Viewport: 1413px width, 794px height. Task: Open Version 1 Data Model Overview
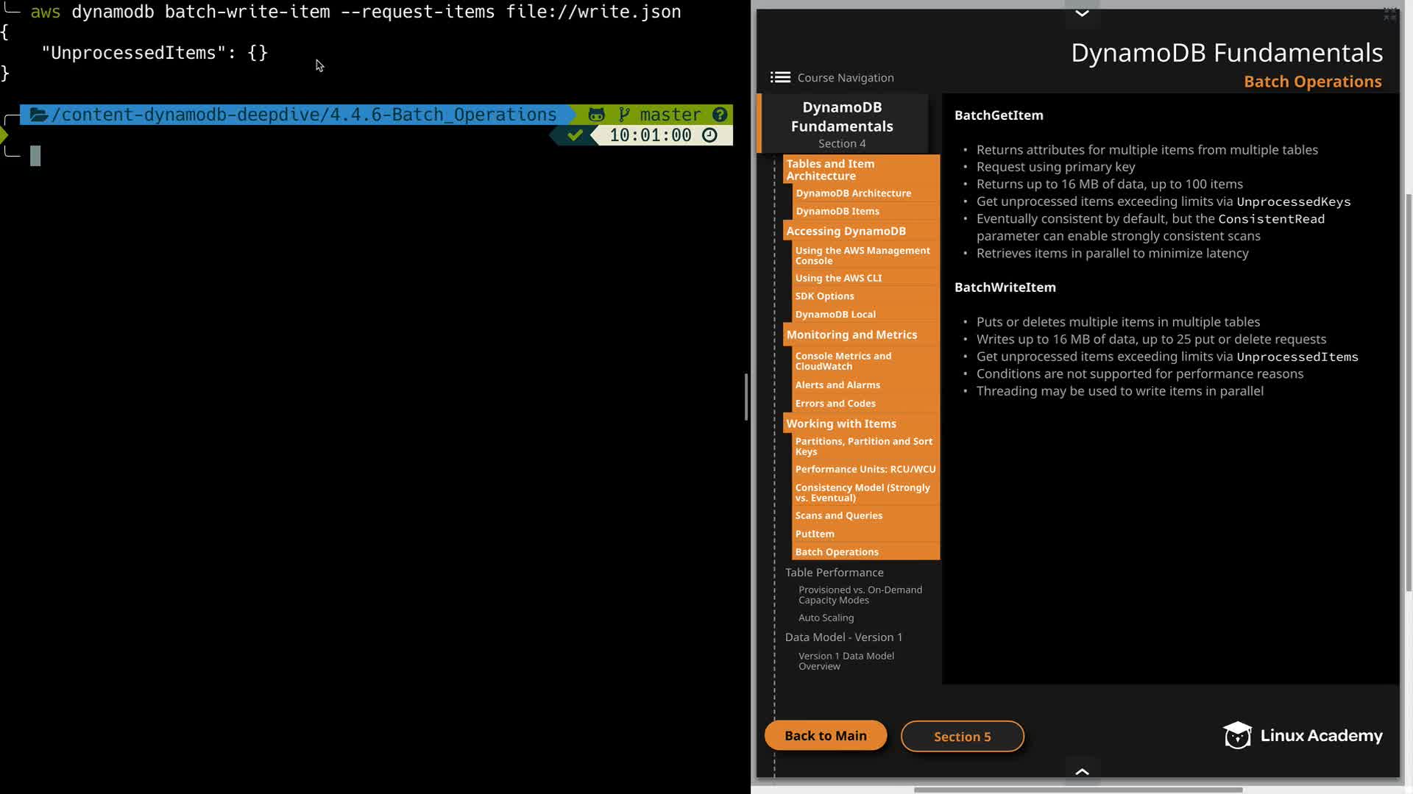pos(846,660)
